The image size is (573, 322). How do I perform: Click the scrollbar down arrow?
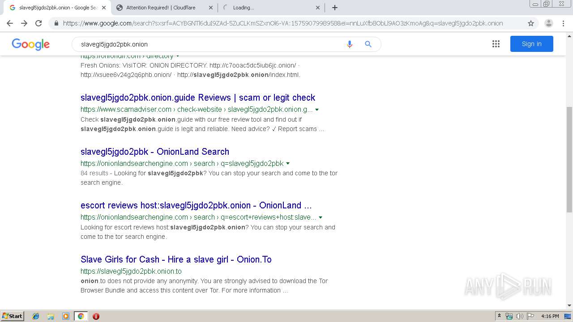(569, 306)
